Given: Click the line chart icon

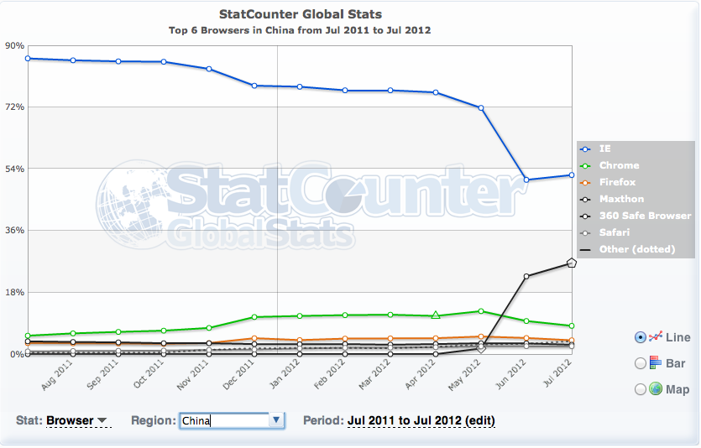Looking at the screenshot, I should pos(656,336).
